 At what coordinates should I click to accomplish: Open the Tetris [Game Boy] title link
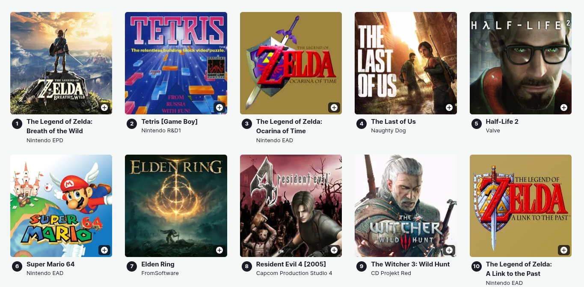[x=169, y=122]
